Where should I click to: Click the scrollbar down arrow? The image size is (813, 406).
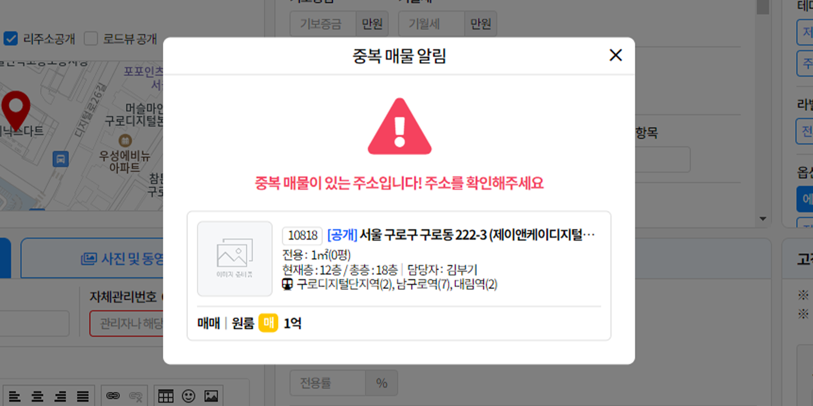763,219
